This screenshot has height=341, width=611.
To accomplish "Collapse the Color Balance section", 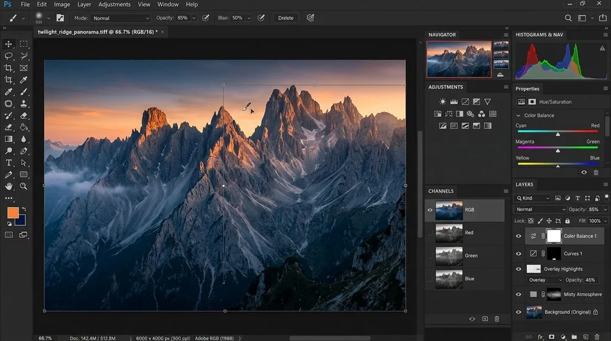I will 519,116.
